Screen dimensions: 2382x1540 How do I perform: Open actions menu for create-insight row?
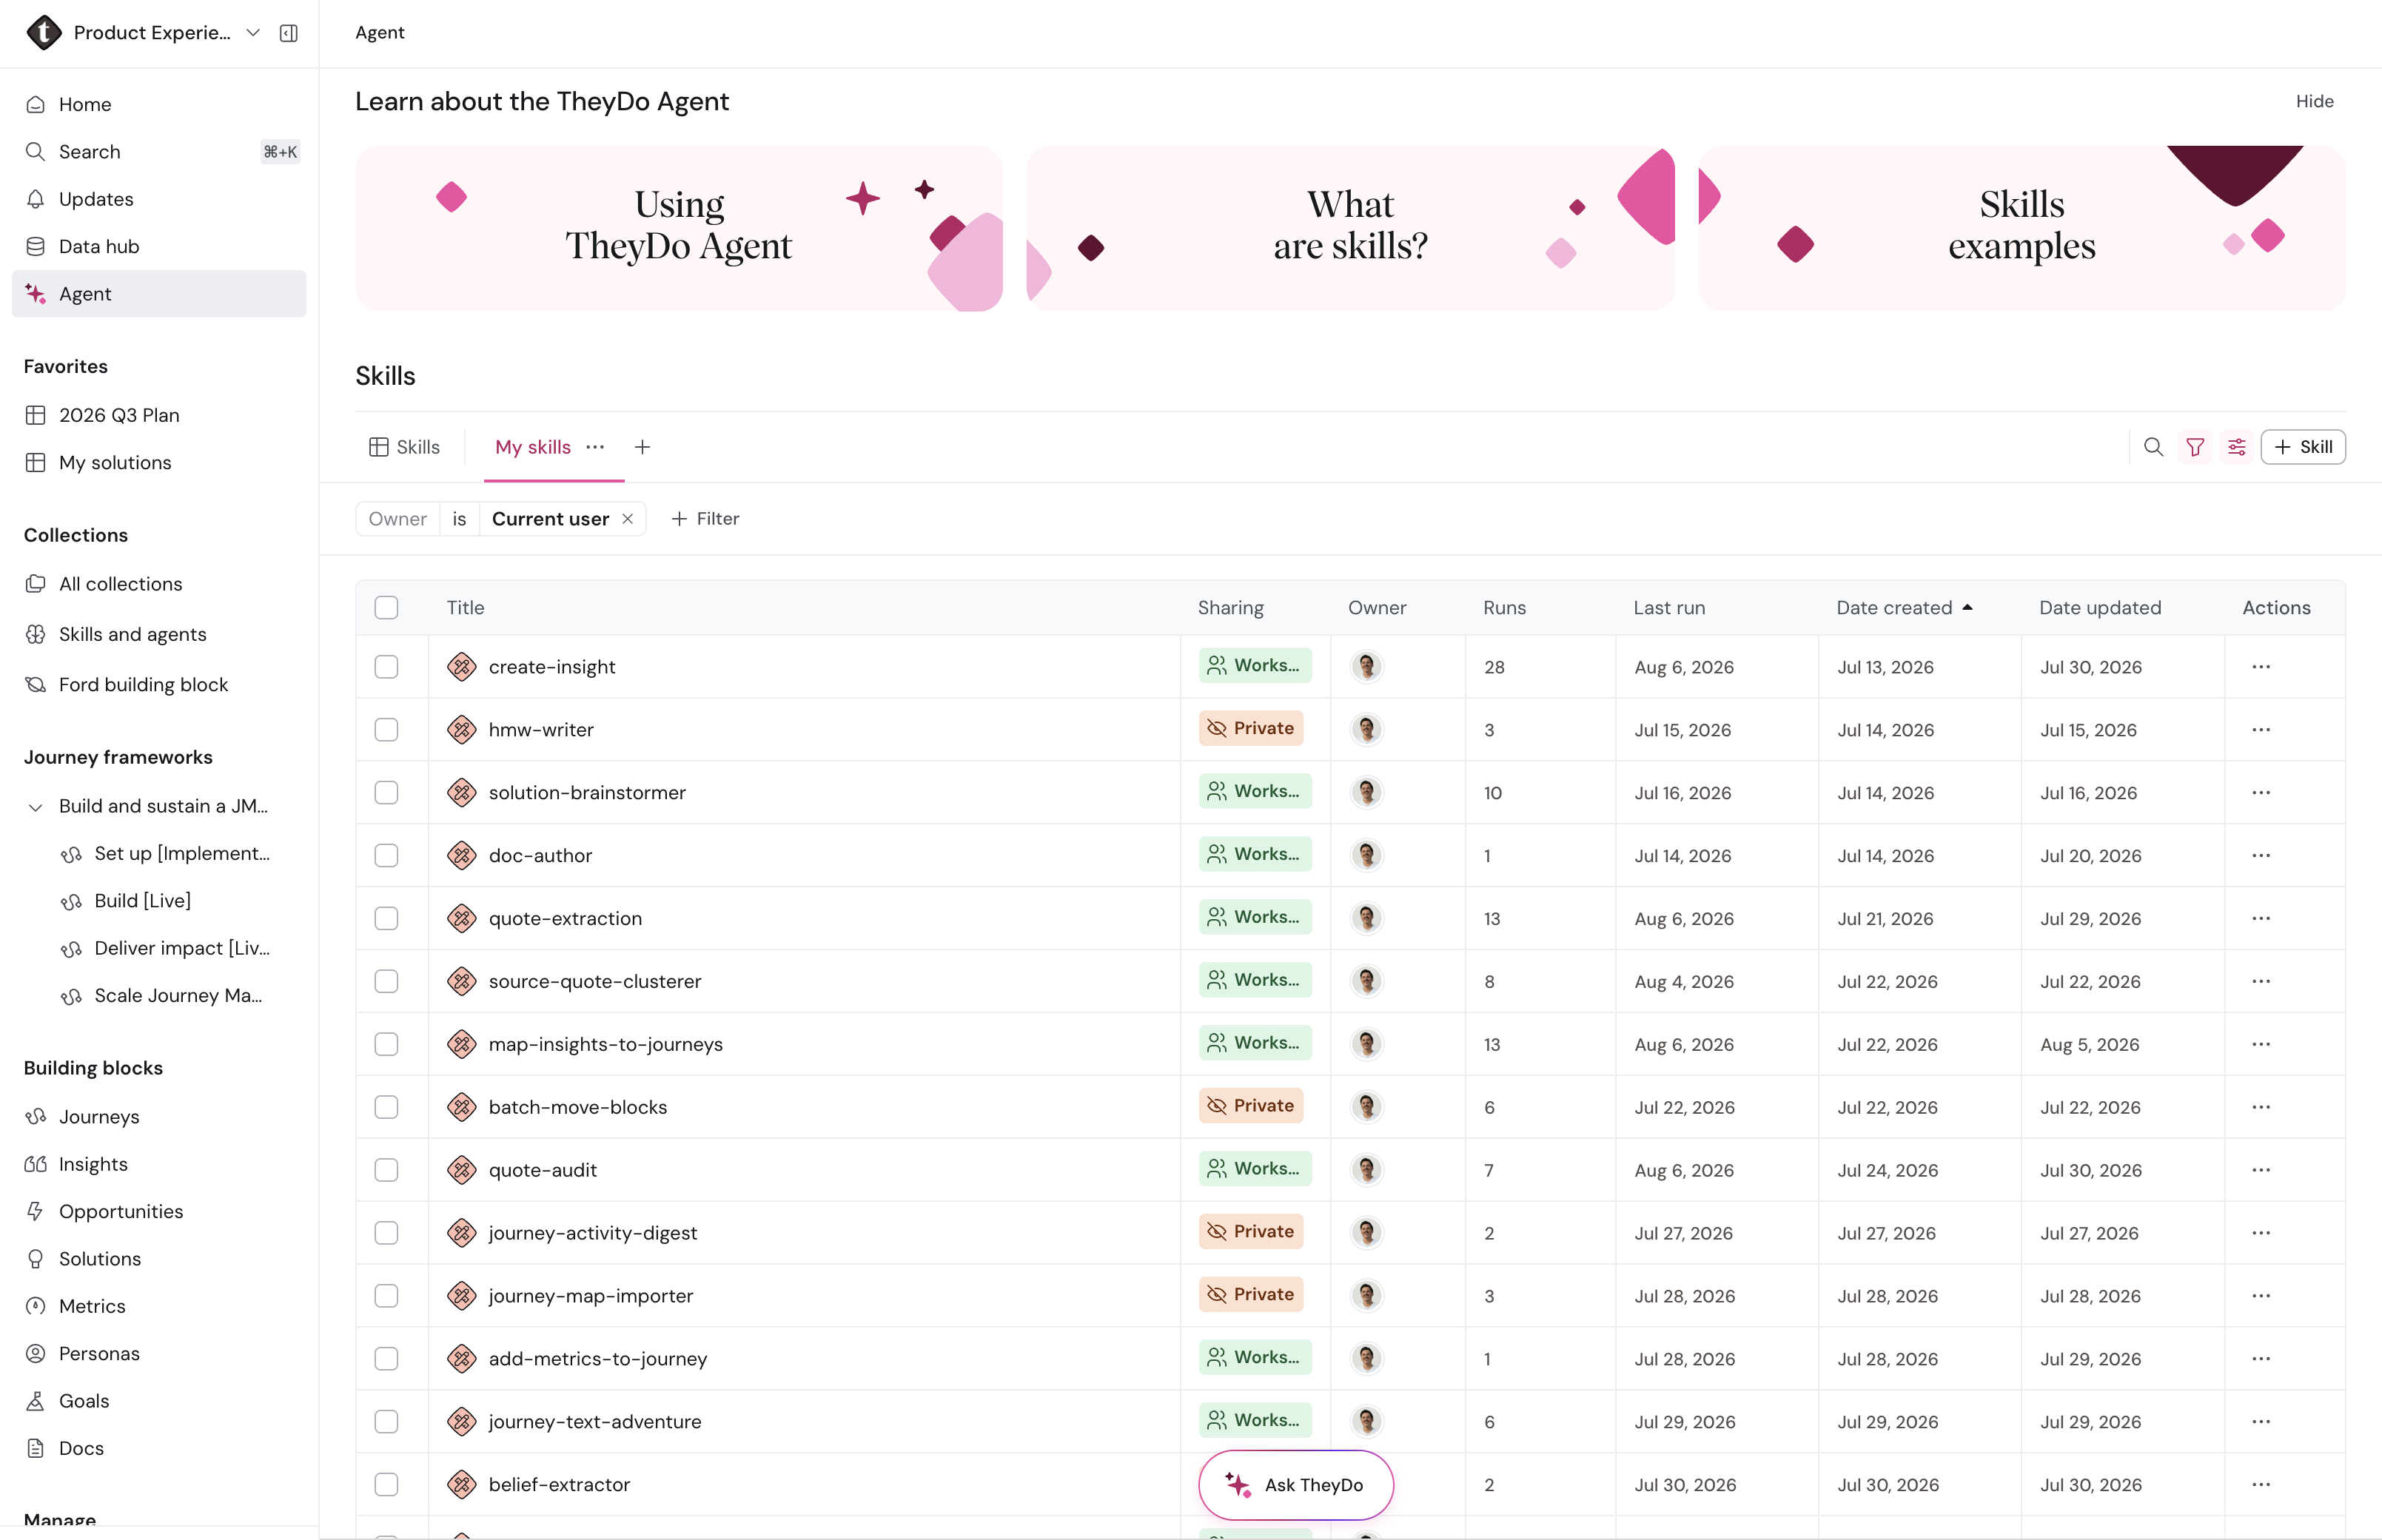[2261, 667]
